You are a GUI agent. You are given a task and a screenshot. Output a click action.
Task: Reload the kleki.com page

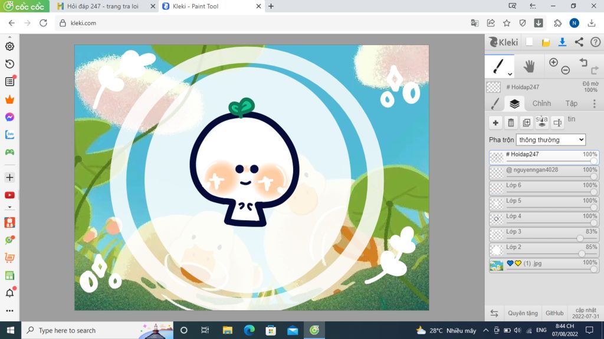[43, 23]
